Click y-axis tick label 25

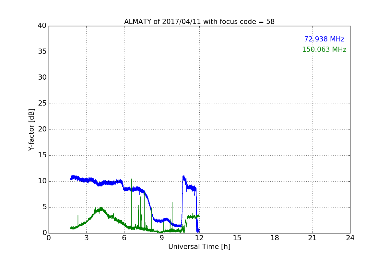coord(42,104)
